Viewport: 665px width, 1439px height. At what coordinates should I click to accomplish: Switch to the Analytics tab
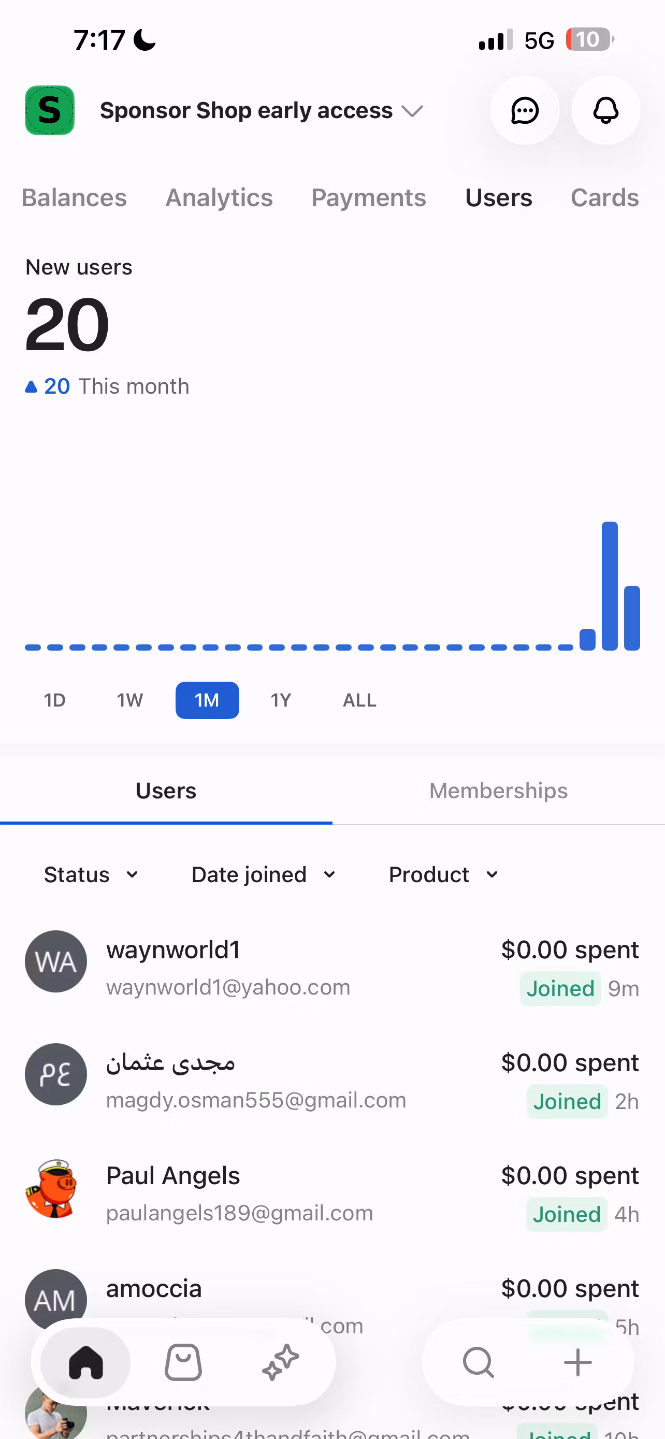[x=219, y=198]
